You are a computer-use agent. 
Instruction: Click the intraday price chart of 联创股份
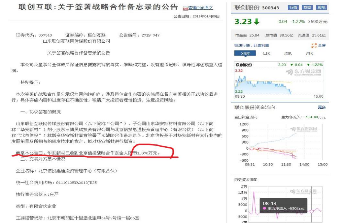point(279,80)
